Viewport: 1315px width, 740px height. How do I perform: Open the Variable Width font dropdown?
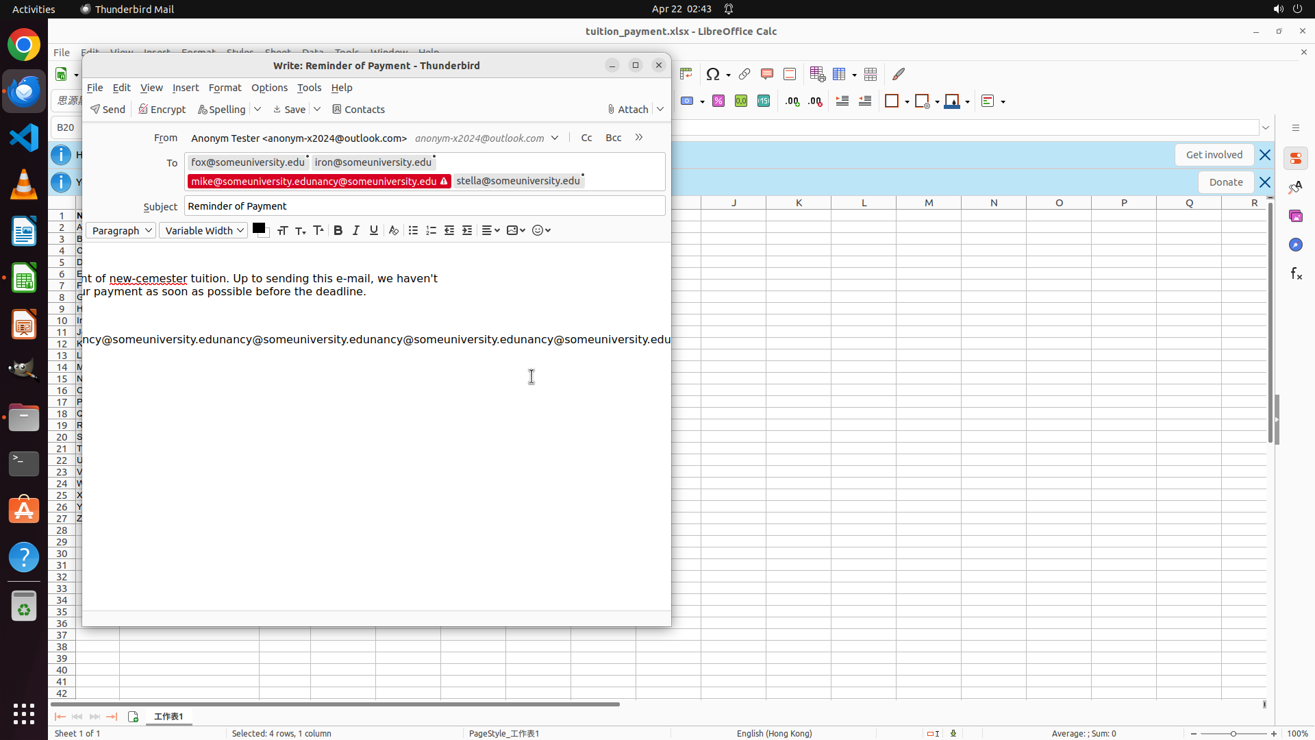point(203,231)
